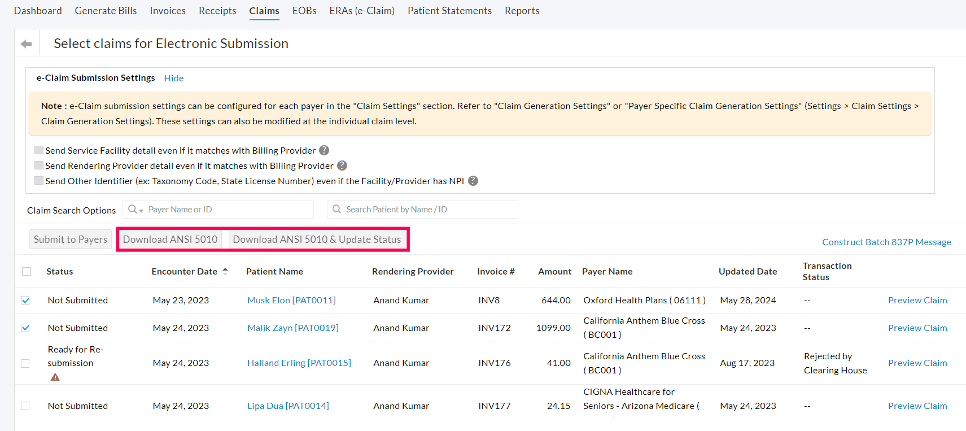This screenshot has height=431, width=966.
Task: Click the Encounter Date sort arrow
Action: click(x=225, y=271)
